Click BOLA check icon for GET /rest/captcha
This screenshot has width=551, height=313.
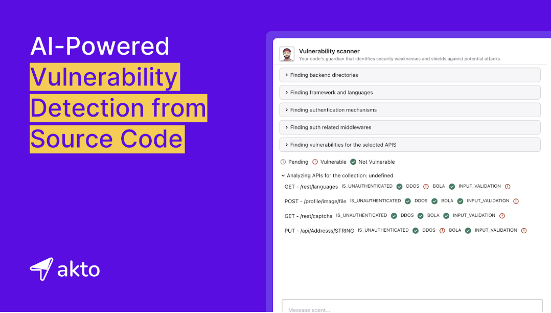[446, 216]
